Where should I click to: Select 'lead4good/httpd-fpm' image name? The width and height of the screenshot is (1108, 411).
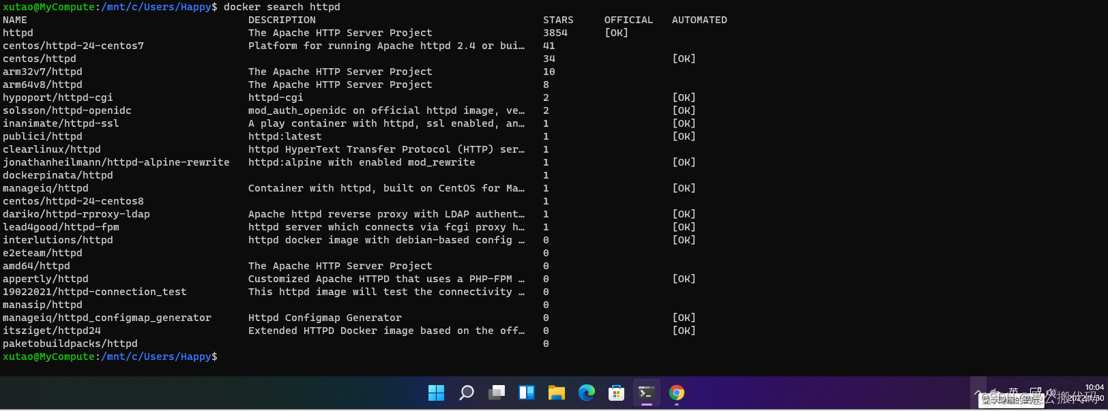[61, 227]
